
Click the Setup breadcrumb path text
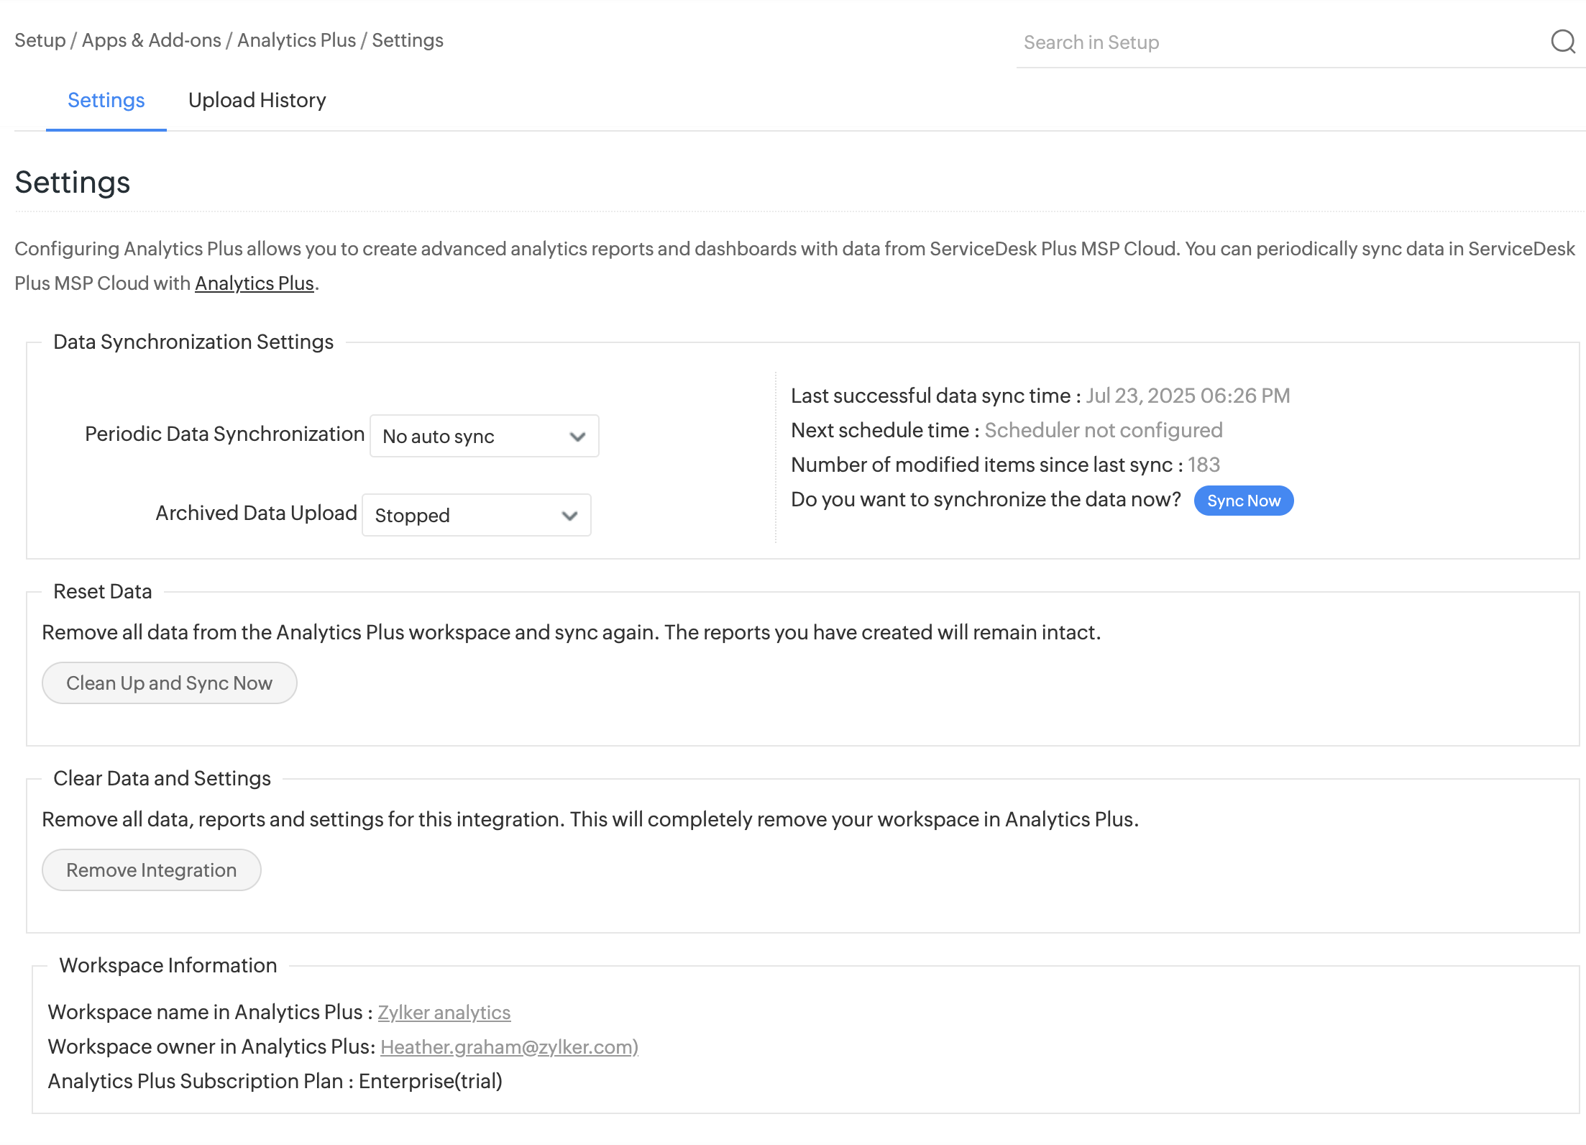click(x=40, y=40)
